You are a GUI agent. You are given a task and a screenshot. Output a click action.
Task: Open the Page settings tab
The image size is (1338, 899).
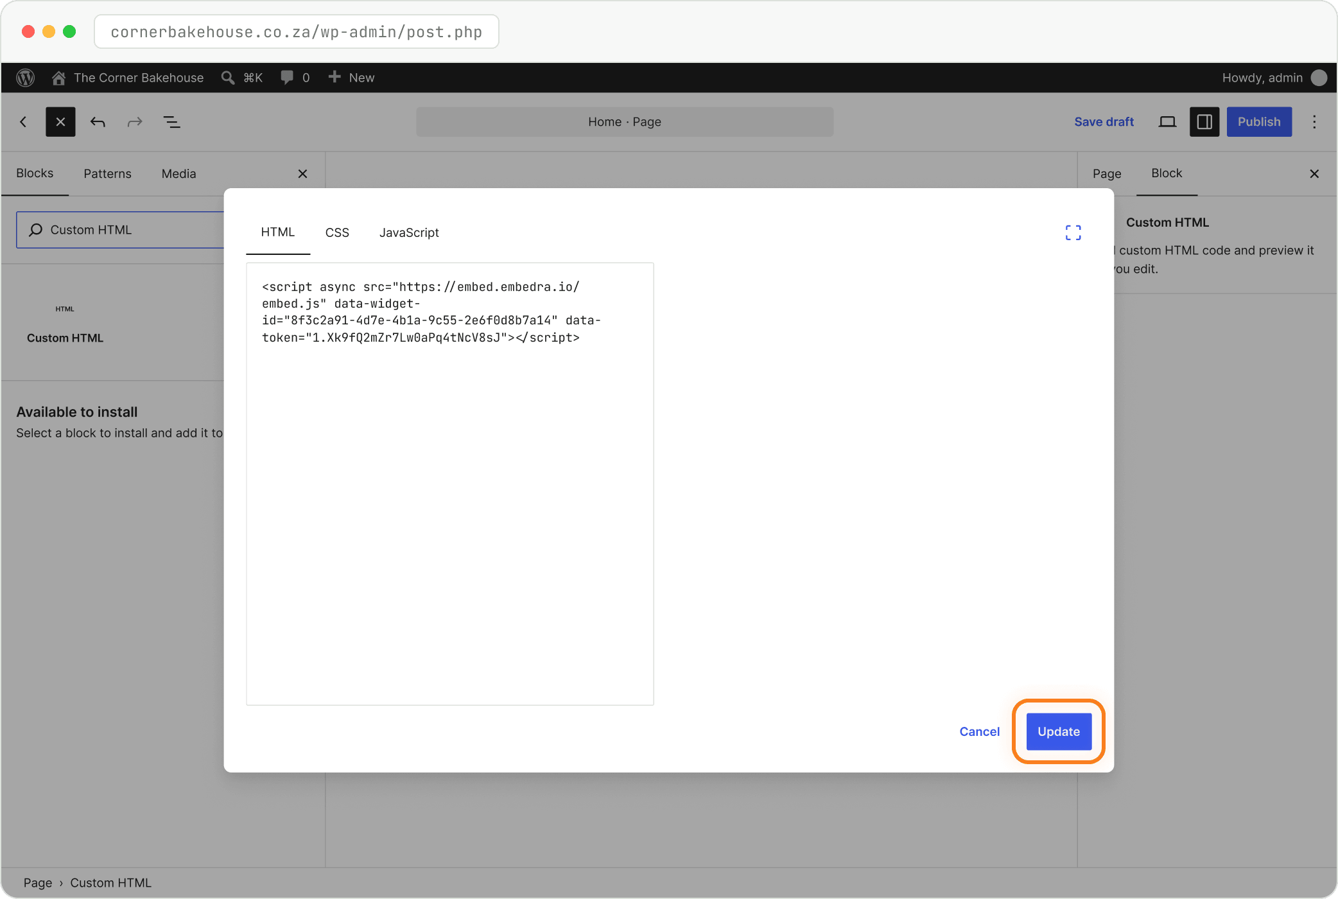pyautogui.click(x=1107, y=174)
